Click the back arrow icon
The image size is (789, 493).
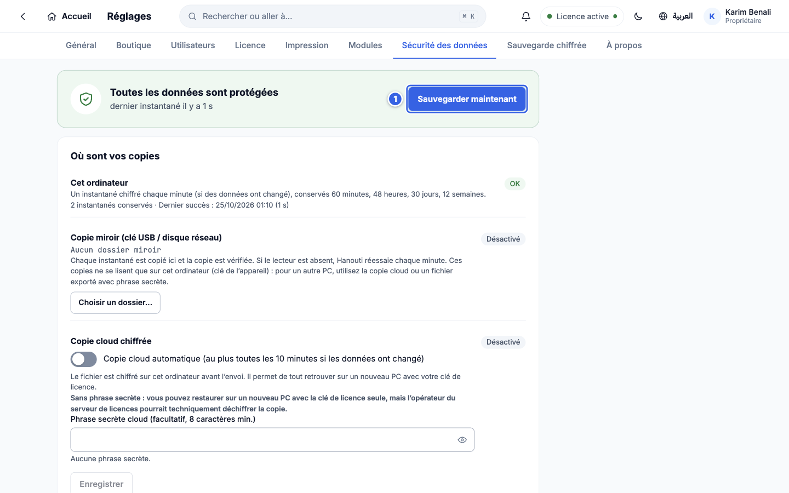click(x=23, y=16)
